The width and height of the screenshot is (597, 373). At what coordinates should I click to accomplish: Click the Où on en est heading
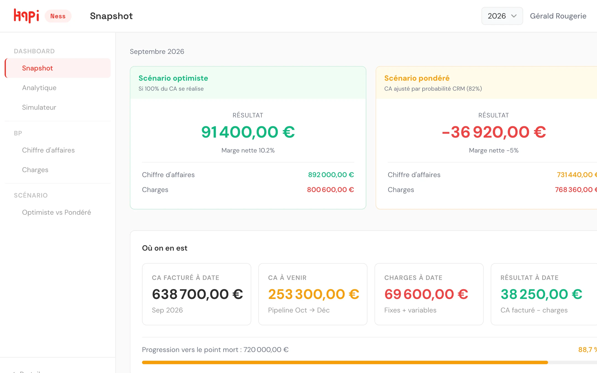[x=164, y=248]
